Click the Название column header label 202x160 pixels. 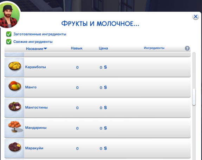34,49
